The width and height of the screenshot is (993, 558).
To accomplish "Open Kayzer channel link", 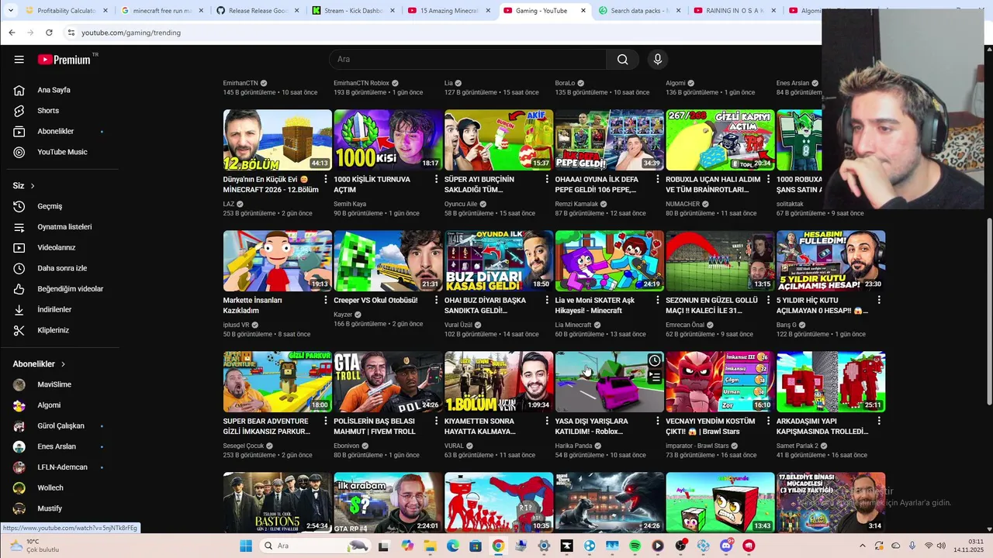I will click(343, 315).
